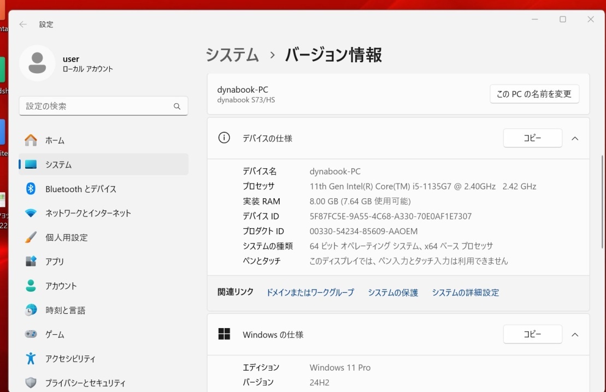Open プライバシーとセキュリティ shield icon
The width and height of the screenshot is (606, 392).
[x=31, y=383]
